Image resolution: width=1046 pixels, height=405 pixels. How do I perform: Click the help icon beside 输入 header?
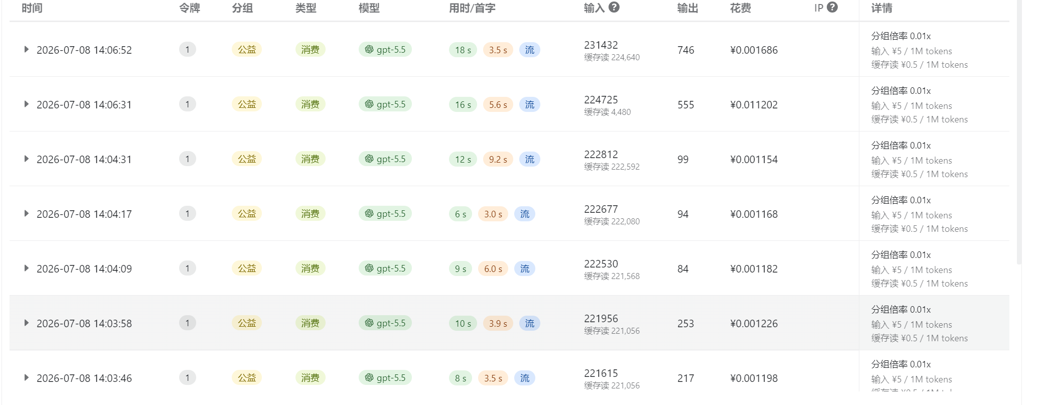614,8
